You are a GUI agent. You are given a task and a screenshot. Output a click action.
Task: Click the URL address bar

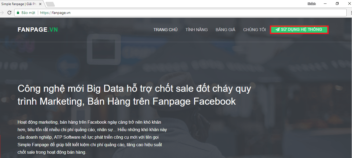pyautogui.click(x=180, y=13)
